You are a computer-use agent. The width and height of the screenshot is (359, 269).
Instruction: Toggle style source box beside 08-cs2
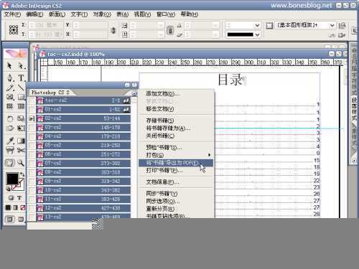[x=32, y=172]
